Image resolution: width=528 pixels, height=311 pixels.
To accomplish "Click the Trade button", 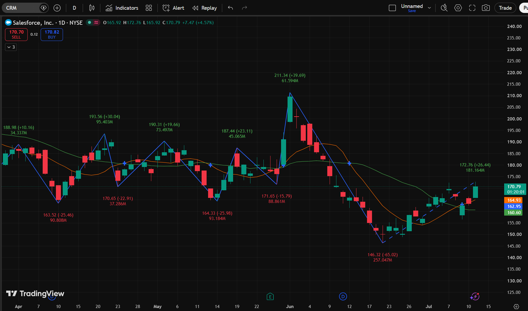I will coord(505,8).
